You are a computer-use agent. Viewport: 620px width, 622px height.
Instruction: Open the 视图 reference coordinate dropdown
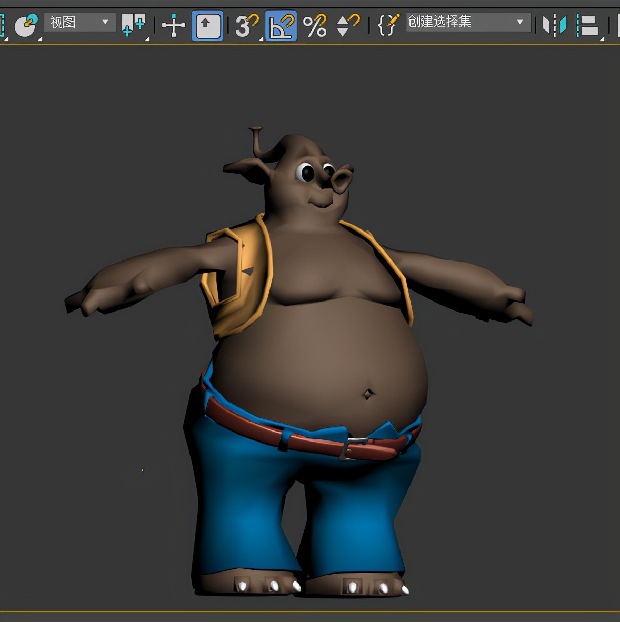click(79, 23)
